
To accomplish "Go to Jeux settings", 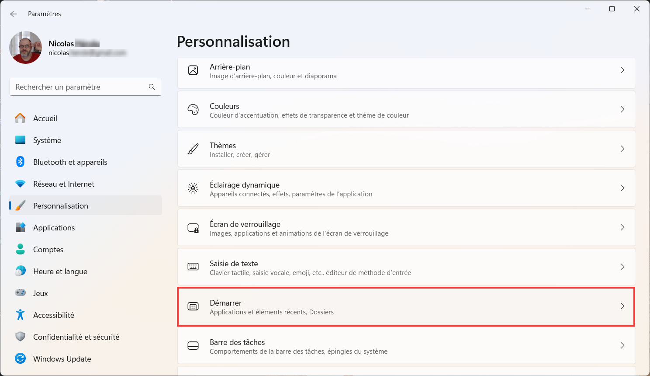I will 86,293.
